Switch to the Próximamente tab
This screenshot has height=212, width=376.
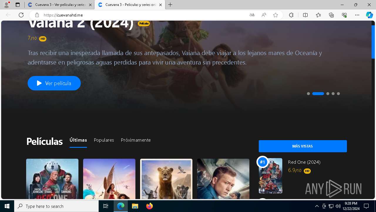pyautogui.click(x=136, y=140)
